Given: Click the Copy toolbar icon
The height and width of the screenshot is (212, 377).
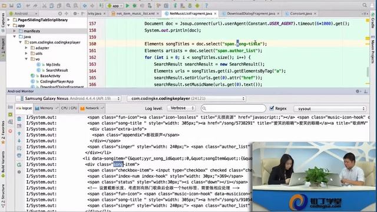Looking at the screenshot, I should (x=52, y=5).
